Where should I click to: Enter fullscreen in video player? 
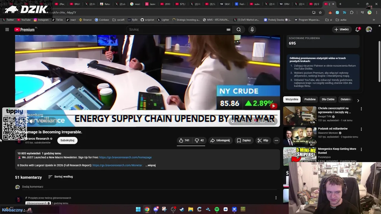coord(272,121)
